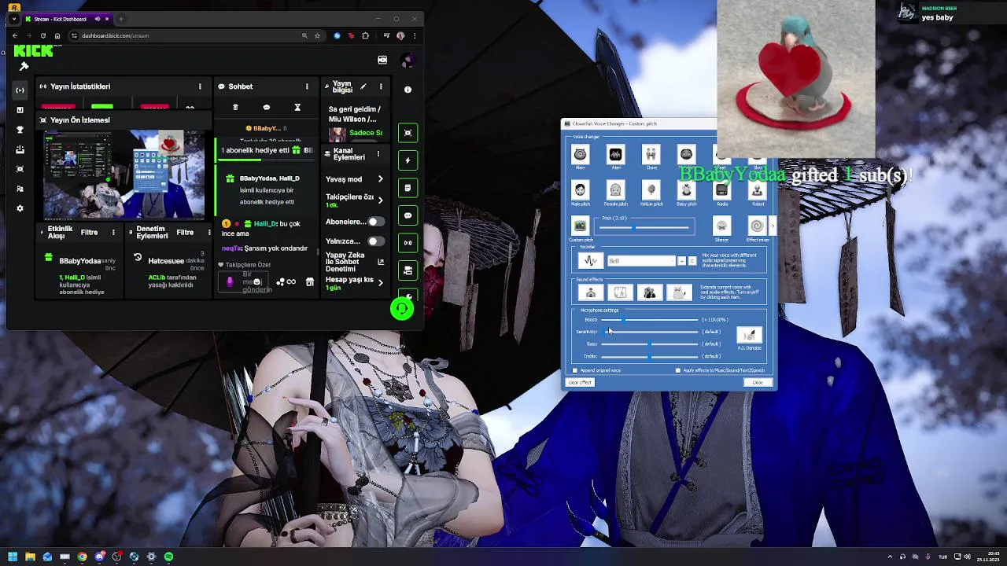Click the Clear effect button
The height and width of the screenshot is (566, 1007).
(x=580, y=383)
